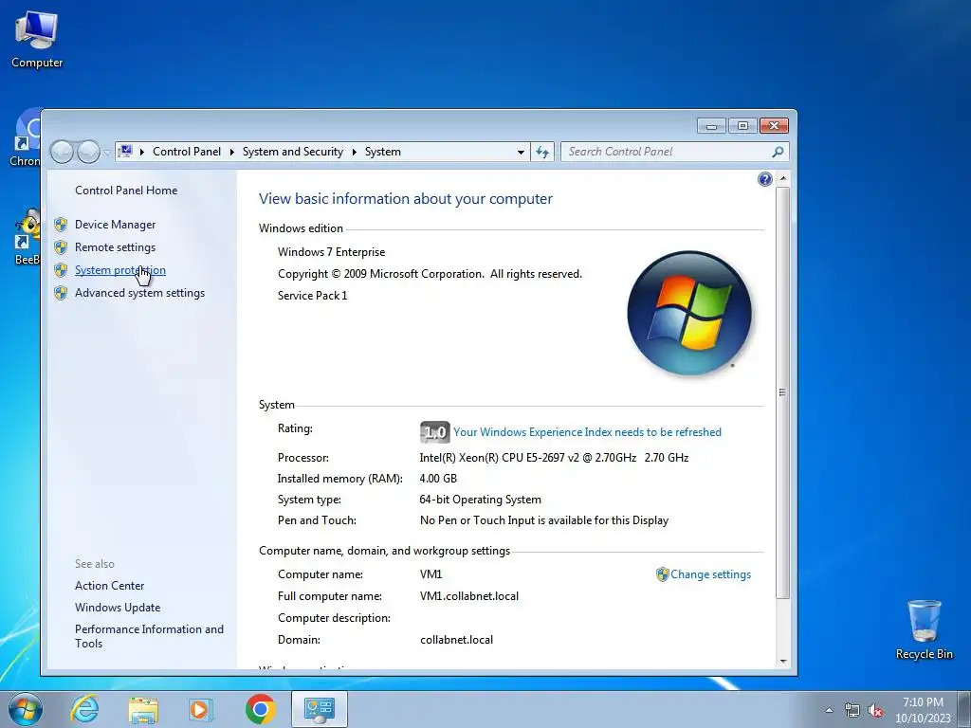Click the Control Panel breadcrumb

[x=187, y=152]
